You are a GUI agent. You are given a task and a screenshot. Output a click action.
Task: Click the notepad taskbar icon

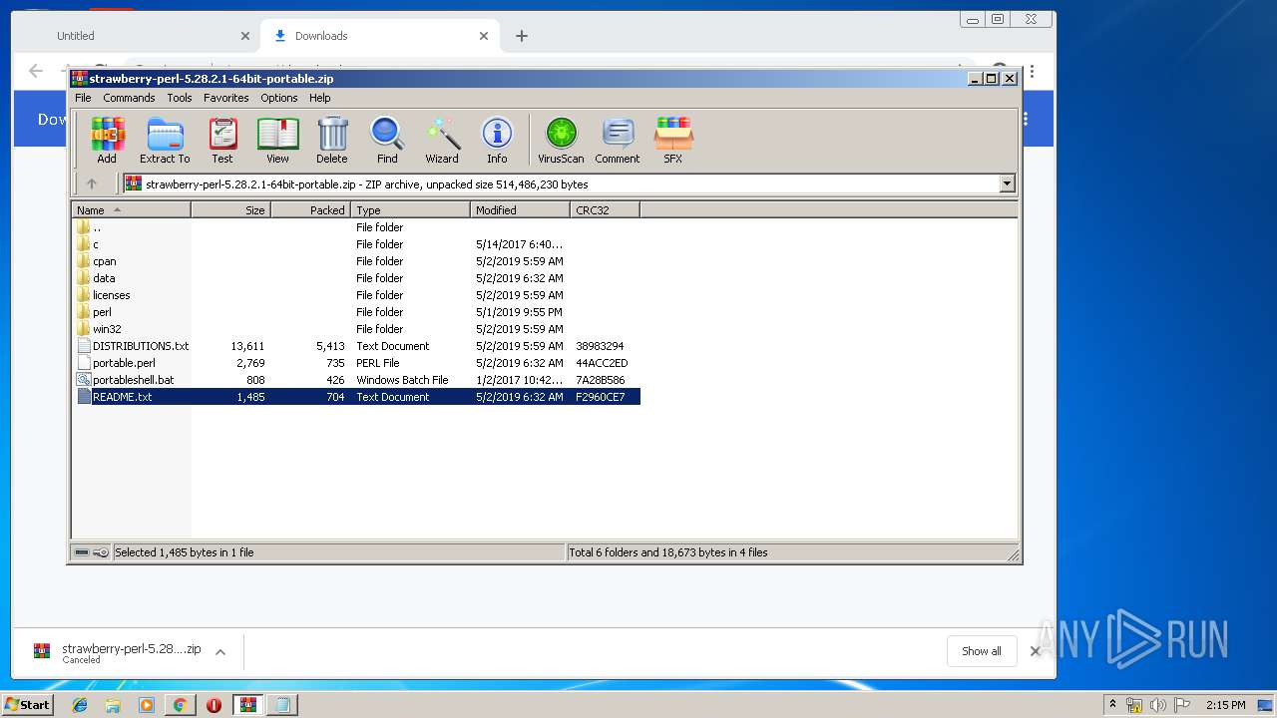pos(282,705)
